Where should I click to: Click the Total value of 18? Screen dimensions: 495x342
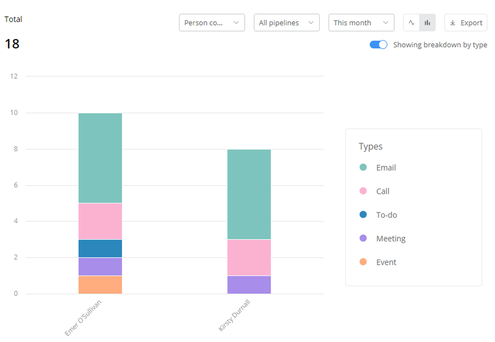pos(12,44)
